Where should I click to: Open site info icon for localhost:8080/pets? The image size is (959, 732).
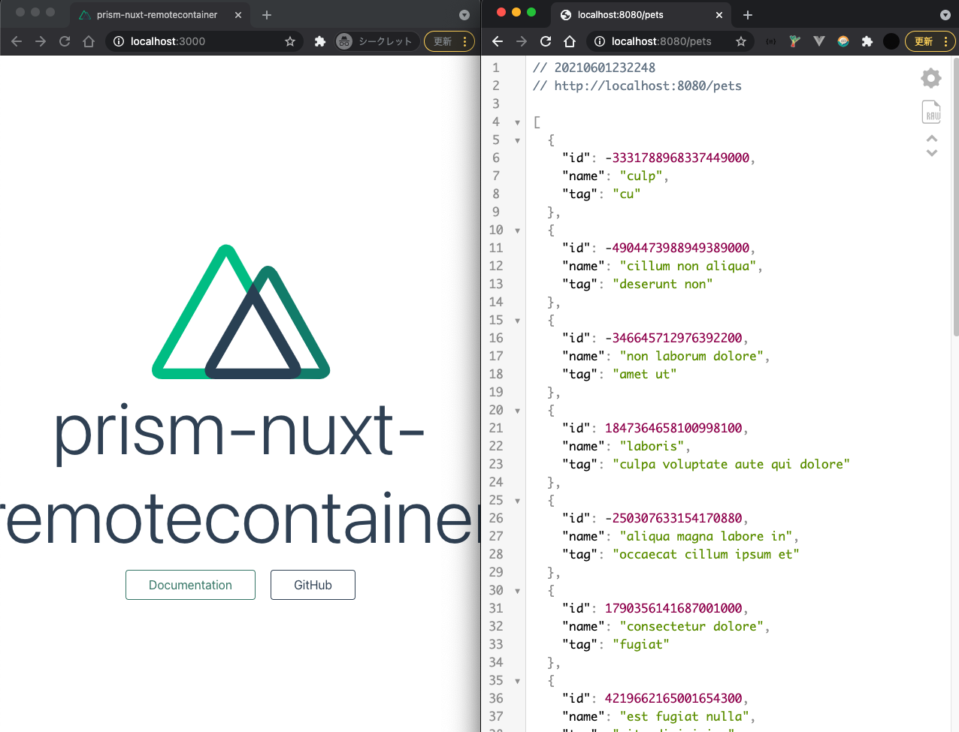click(x=600, y=41)
